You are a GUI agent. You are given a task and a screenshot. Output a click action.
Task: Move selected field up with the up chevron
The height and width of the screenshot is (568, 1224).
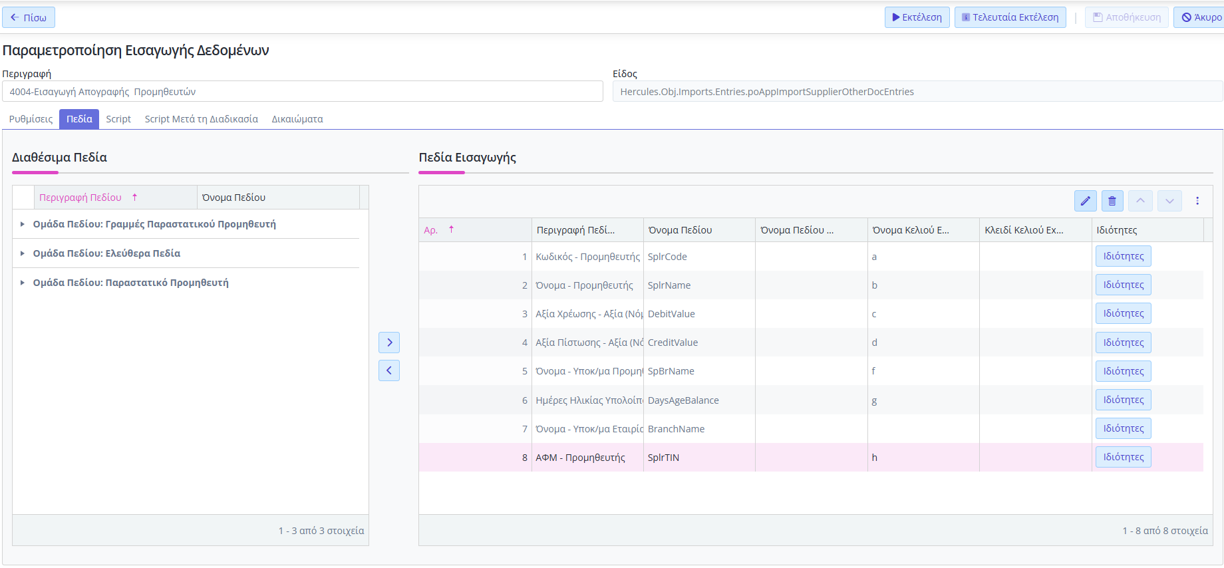click(1140, 201)
